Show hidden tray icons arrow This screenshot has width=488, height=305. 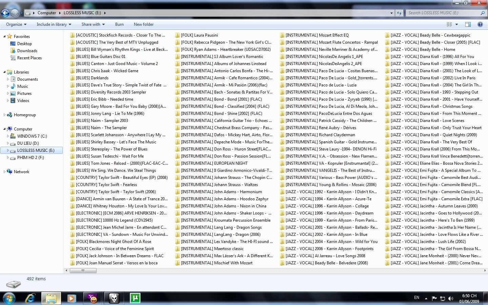[x=426, y=299]
